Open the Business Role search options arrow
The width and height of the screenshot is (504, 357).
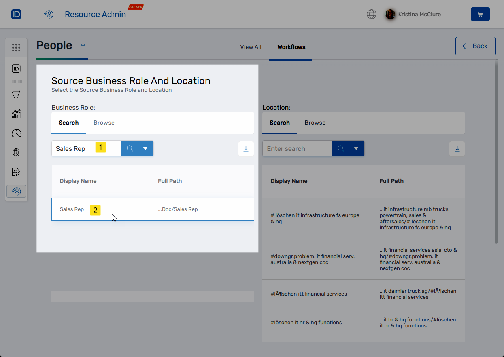click(x=146, y=148)
